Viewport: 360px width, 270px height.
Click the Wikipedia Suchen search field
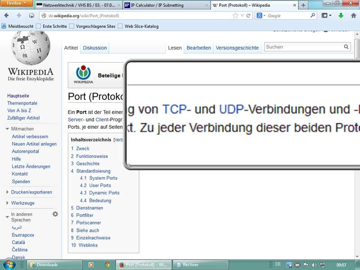coord(303,47)
